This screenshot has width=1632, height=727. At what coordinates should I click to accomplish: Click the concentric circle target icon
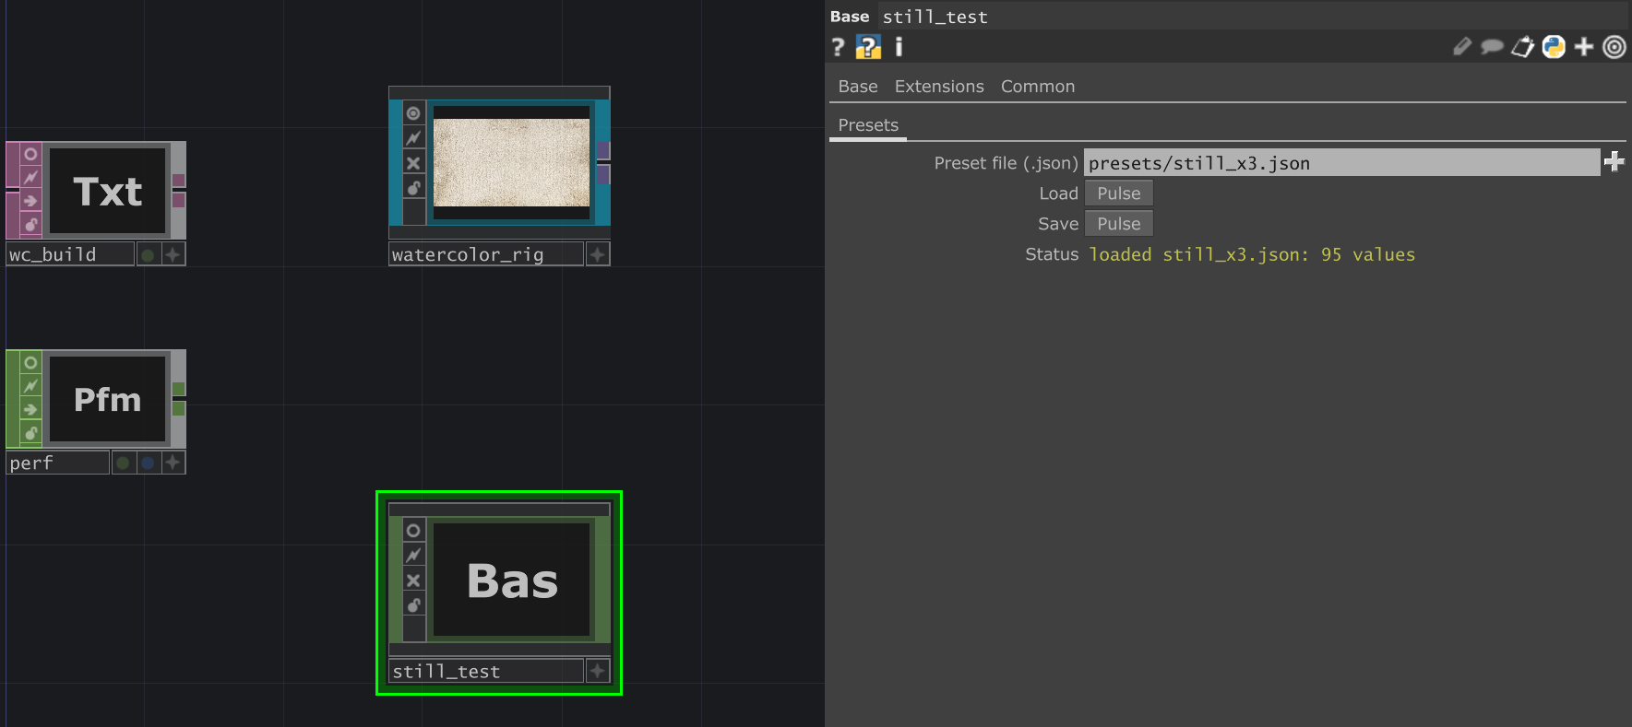click(1614, 47)
